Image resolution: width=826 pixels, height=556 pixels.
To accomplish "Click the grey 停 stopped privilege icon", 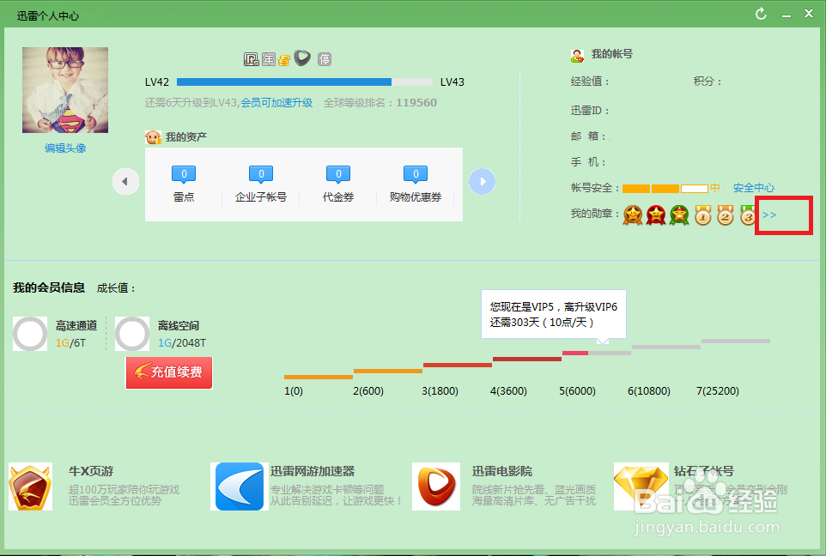I will tap(325, 58).
